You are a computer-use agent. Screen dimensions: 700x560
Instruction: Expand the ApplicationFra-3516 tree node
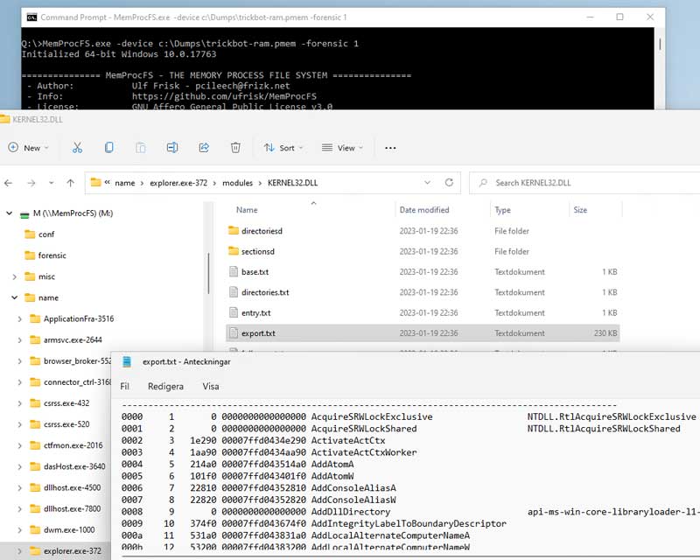(19, 319)
